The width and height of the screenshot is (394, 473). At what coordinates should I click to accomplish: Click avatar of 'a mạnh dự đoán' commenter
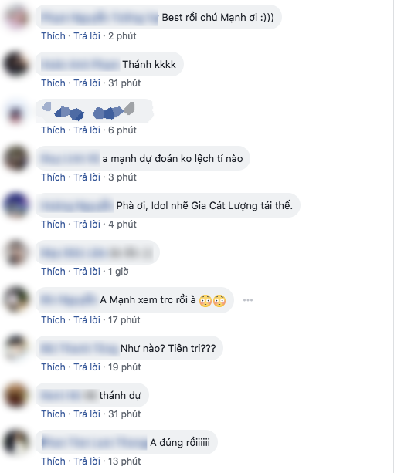point(16,158)
